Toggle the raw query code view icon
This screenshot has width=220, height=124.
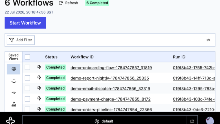[208, 40]
